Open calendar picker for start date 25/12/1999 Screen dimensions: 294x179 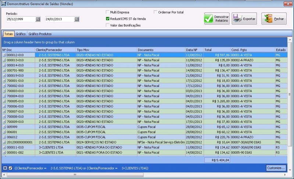tap(38, 19)
